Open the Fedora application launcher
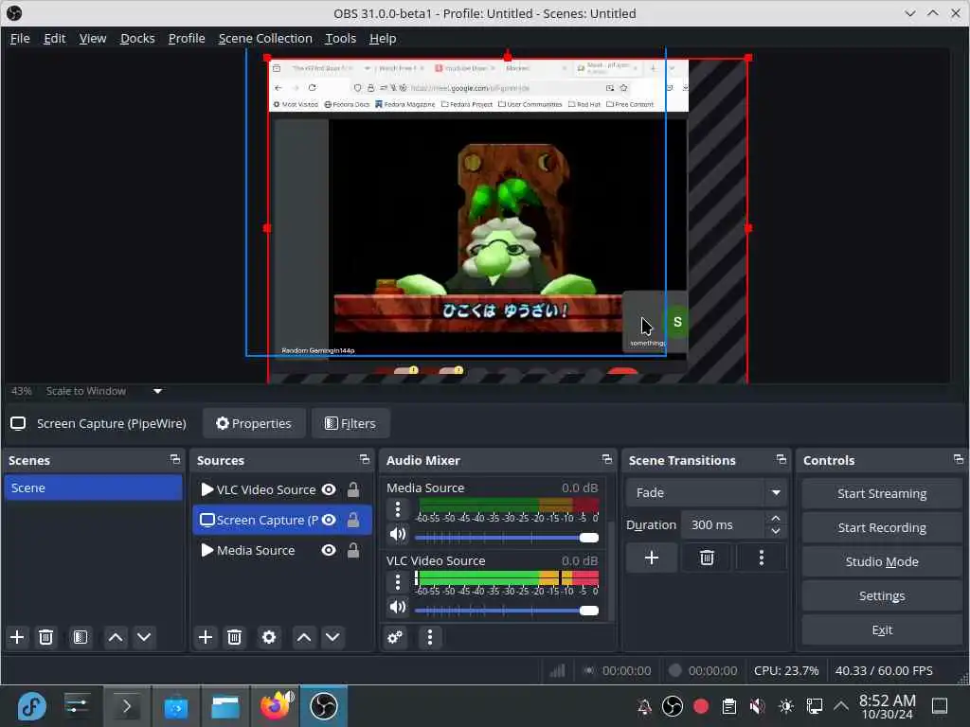 [31, 705]
